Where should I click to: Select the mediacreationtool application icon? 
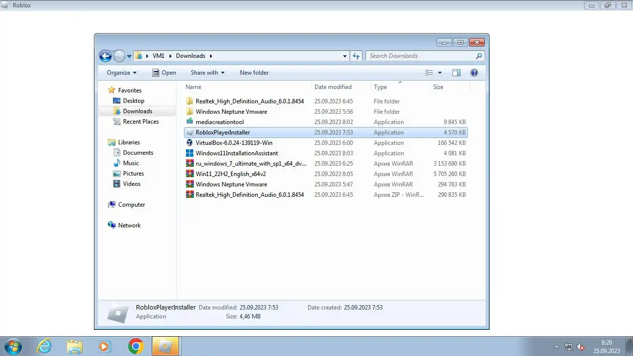(189, 122)
